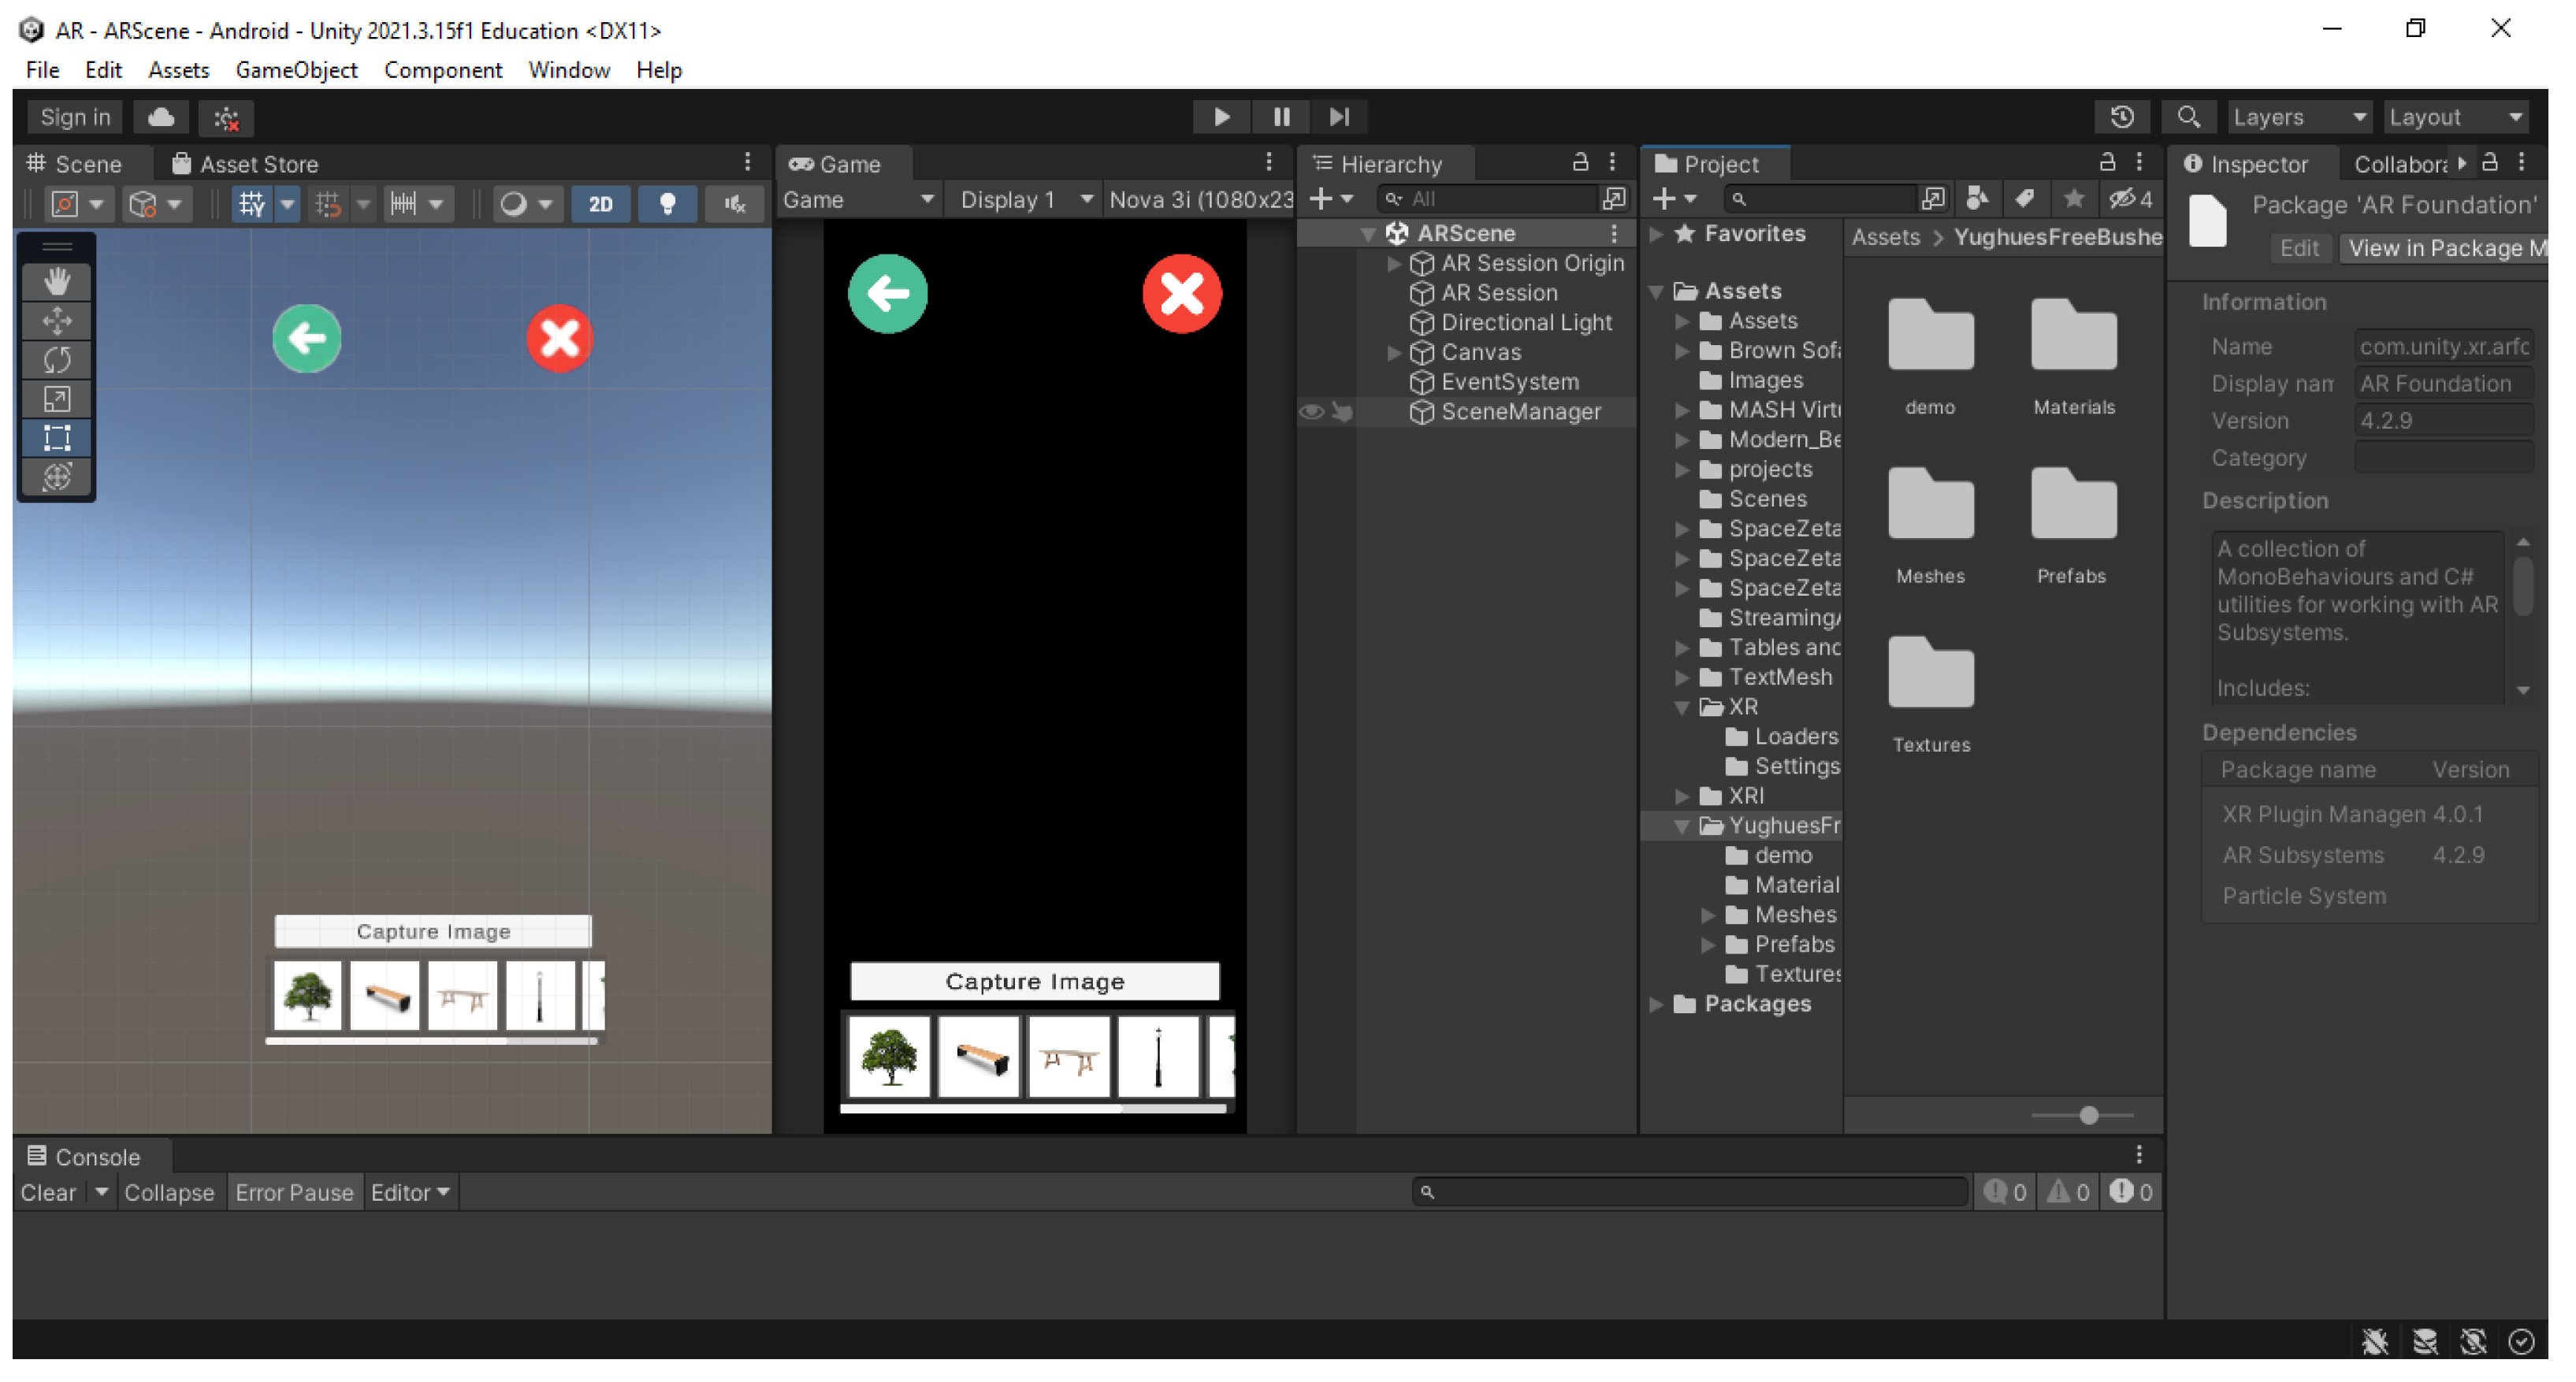Open the GameObject menu
Image resolution: width=2576 pixels, height=1382 pixels.
coord(296,70)
